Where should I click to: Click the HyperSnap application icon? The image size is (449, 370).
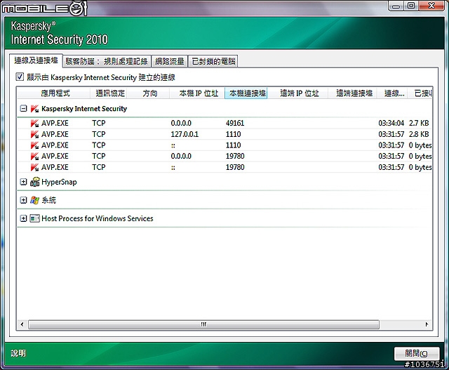(x=34, y=182)
